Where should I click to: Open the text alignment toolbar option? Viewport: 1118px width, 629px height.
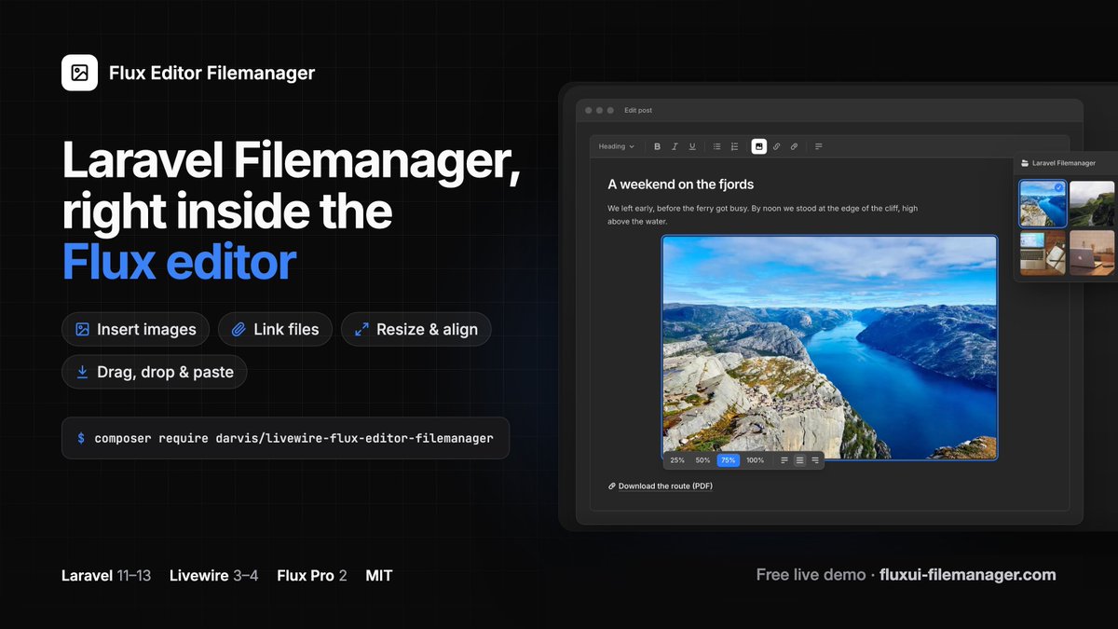[x=818, y=146]
